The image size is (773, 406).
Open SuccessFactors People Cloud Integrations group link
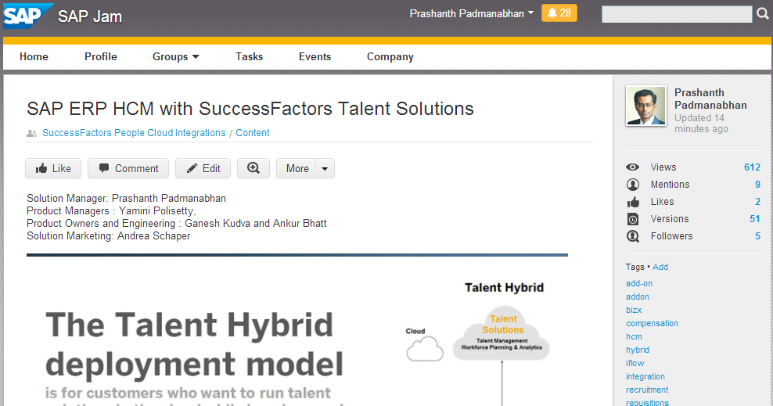pyautogui.click(x=134, y=132)
